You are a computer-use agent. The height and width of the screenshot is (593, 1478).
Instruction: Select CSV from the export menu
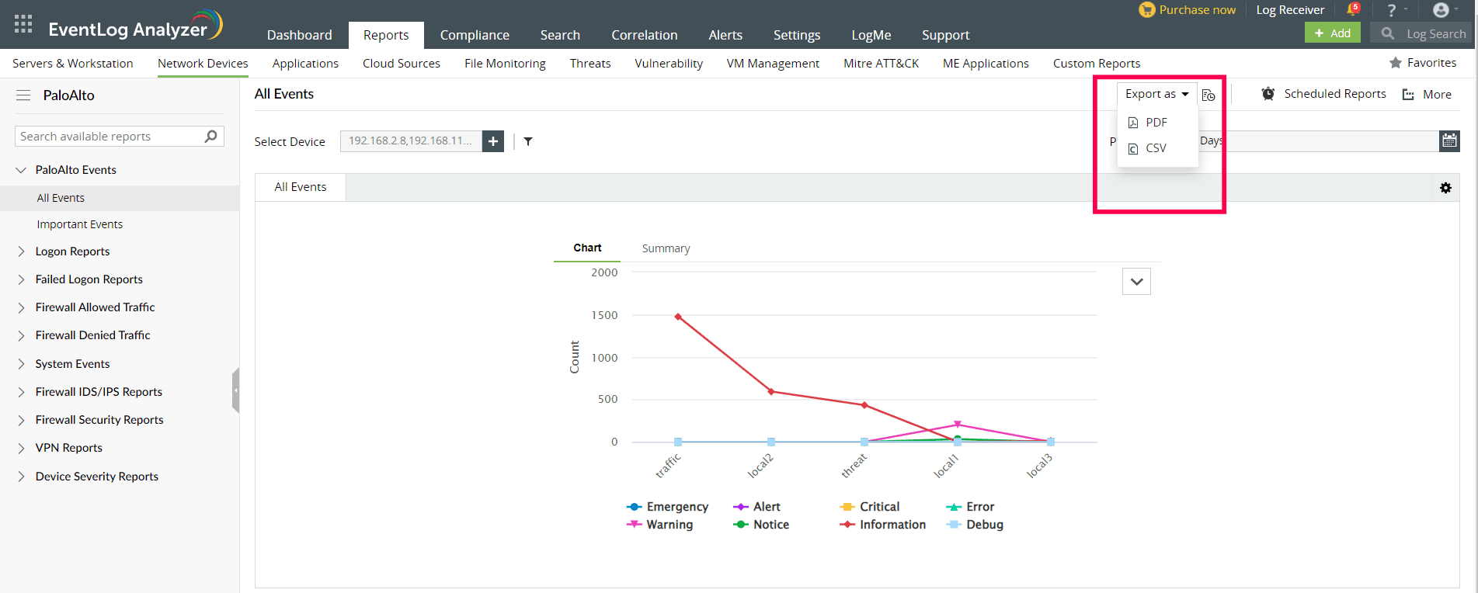coord(1156,148)
